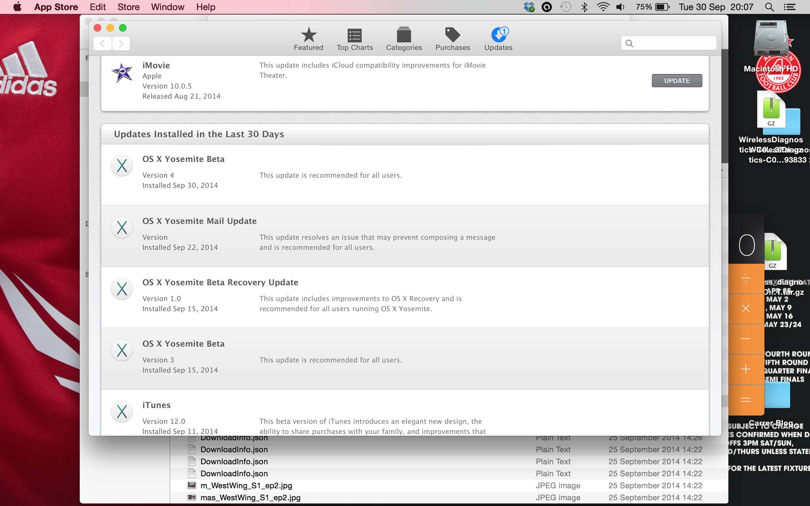Select the OS X Yosemite Beta Recovery Update title
Image resolution: width=810 pixels, height=506 pixels.
pyautogui.click(x=220, y=282)
